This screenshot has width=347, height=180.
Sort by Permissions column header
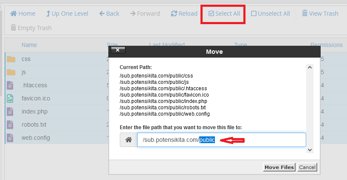coord(326,45)
